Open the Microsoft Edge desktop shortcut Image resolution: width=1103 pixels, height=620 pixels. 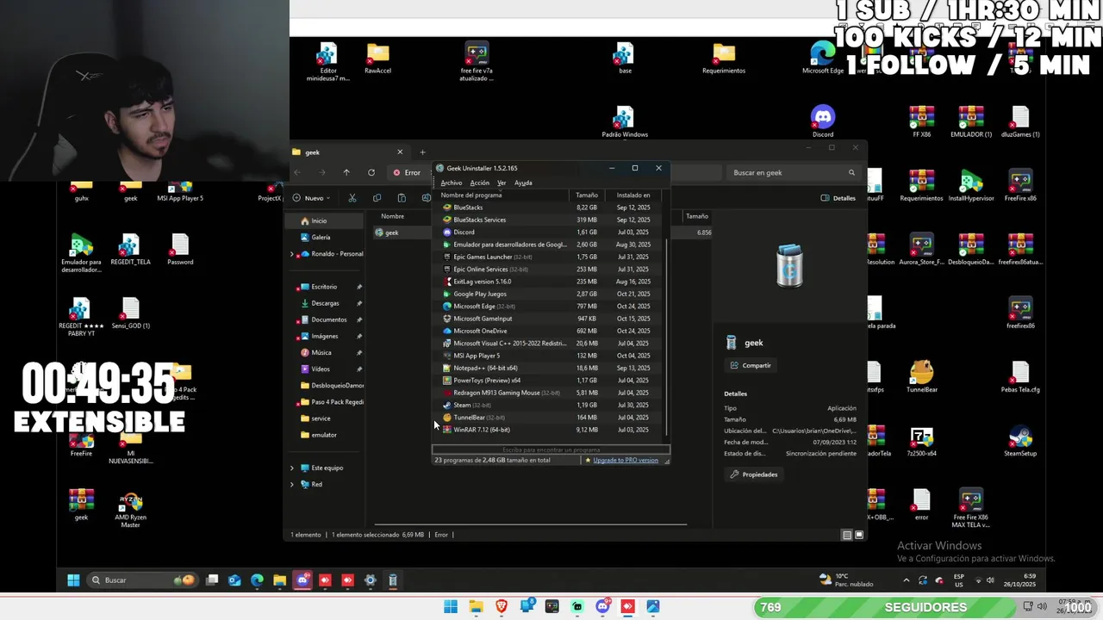coord(823,58)
